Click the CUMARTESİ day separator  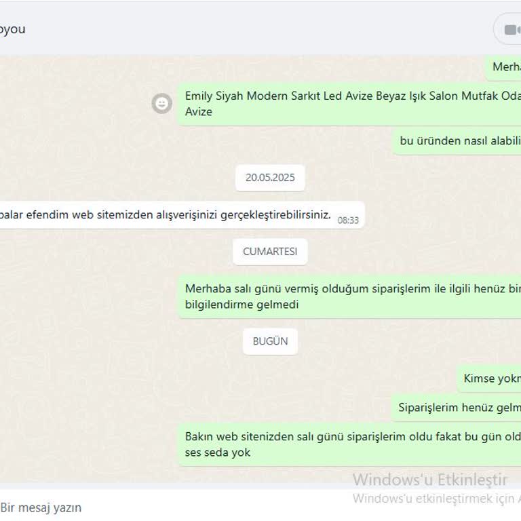270,252
